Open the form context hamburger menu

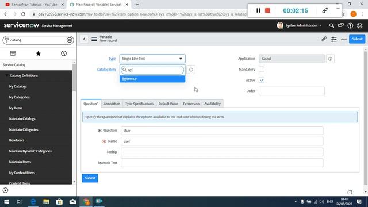pyautogui.click(x=94, y=39)
